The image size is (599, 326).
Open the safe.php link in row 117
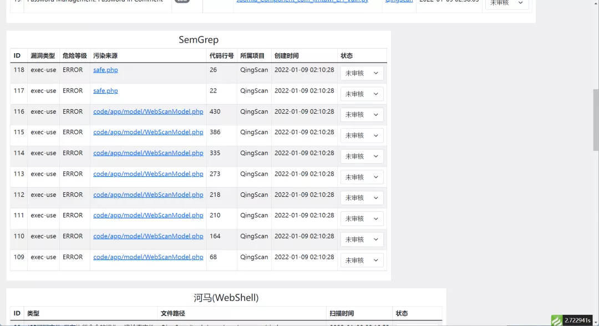coord(105,90)
